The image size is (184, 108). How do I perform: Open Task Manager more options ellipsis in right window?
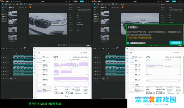(x=182, y=53)
